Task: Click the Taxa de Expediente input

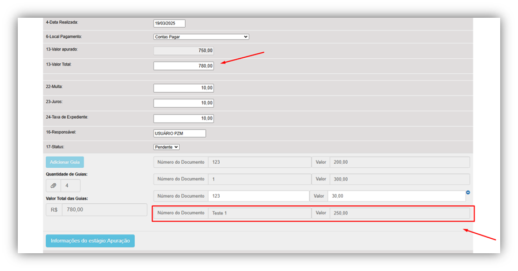Action: point(183,118)
